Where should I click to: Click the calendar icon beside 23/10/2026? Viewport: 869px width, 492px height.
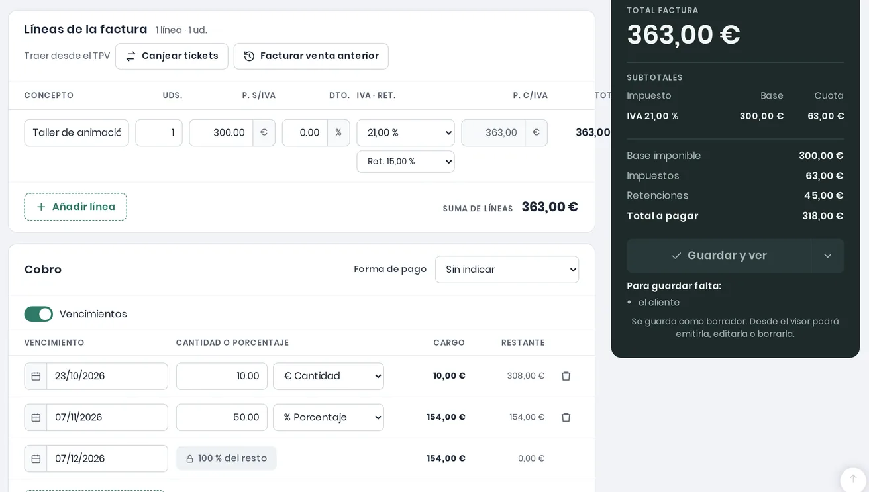click(x=36, y=376)
